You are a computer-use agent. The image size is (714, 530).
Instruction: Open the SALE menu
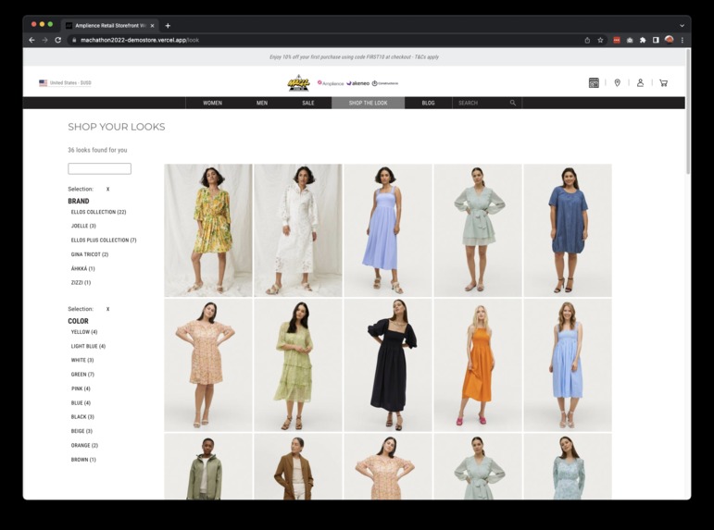coord(308,103)
